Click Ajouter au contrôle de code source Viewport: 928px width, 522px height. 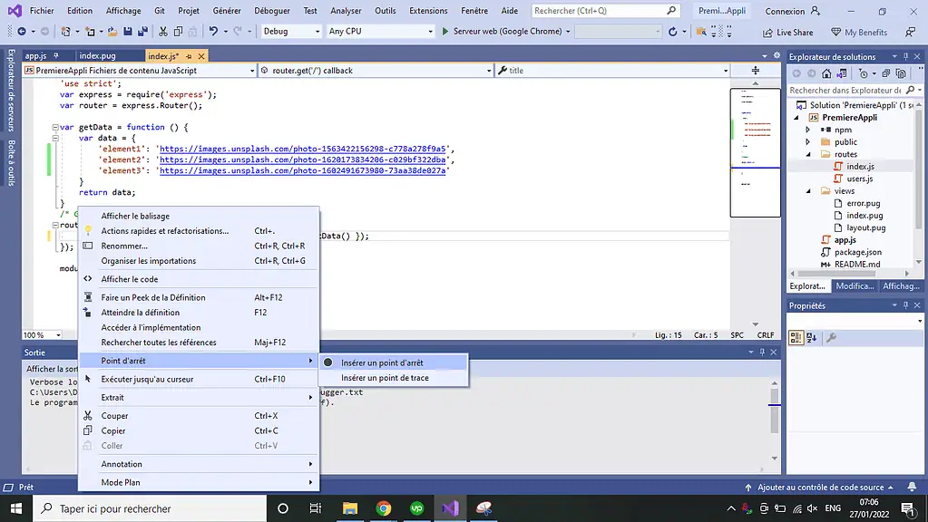tap(821, 487)
